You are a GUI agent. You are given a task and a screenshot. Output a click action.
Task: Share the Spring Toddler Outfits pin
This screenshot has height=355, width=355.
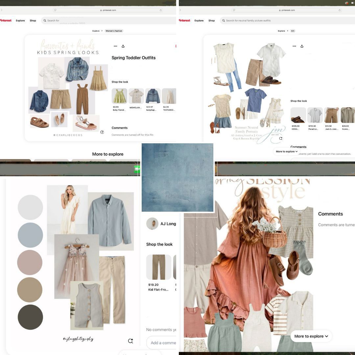tap(123, 46)
